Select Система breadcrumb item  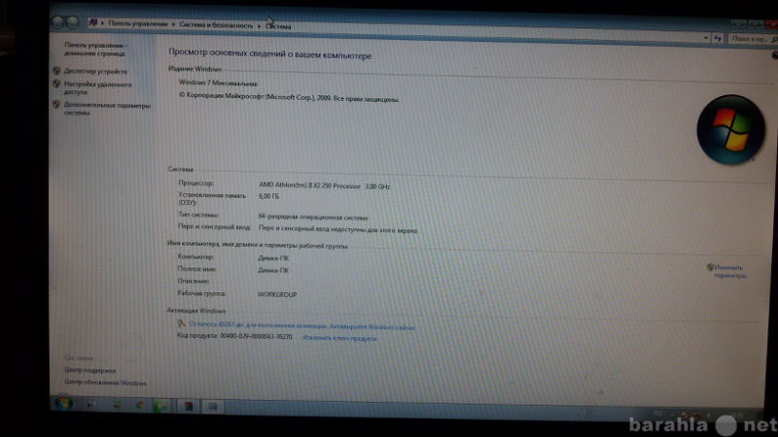click(278, 26)
